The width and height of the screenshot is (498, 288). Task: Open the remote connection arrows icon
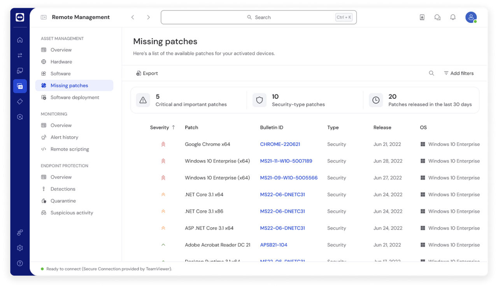(20, 55)
